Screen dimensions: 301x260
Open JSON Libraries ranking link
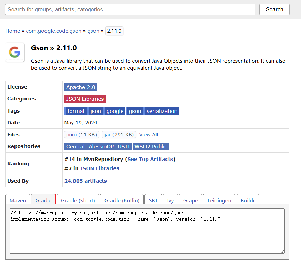100,168
